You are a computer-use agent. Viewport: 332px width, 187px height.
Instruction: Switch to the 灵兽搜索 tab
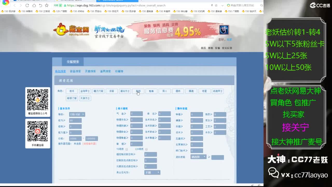click(x=90, y=71)
